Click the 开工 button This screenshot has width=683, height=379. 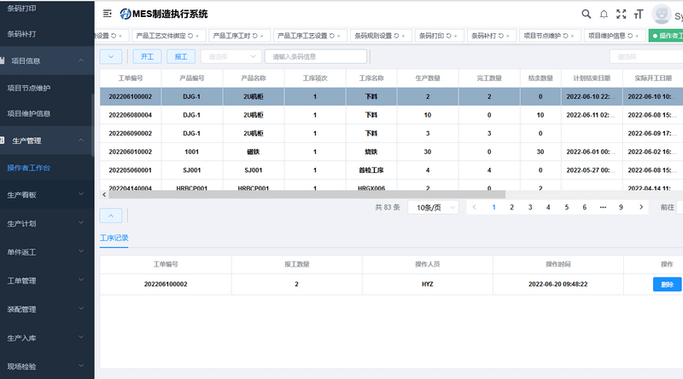click(147, 56)
